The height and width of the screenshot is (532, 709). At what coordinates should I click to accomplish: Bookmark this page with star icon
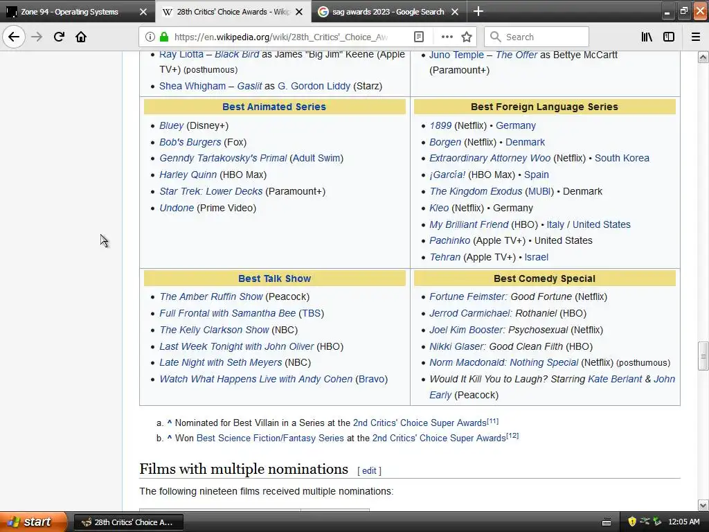click(x=467, y=37)
